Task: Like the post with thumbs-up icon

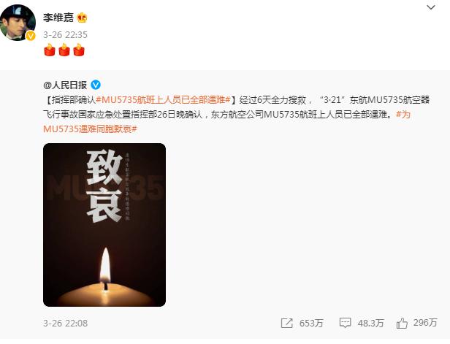Action: (x=402, y=323)
